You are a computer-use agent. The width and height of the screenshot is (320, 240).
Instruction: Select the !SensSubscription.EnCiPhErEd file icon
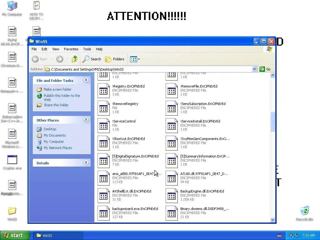point(172,108)
